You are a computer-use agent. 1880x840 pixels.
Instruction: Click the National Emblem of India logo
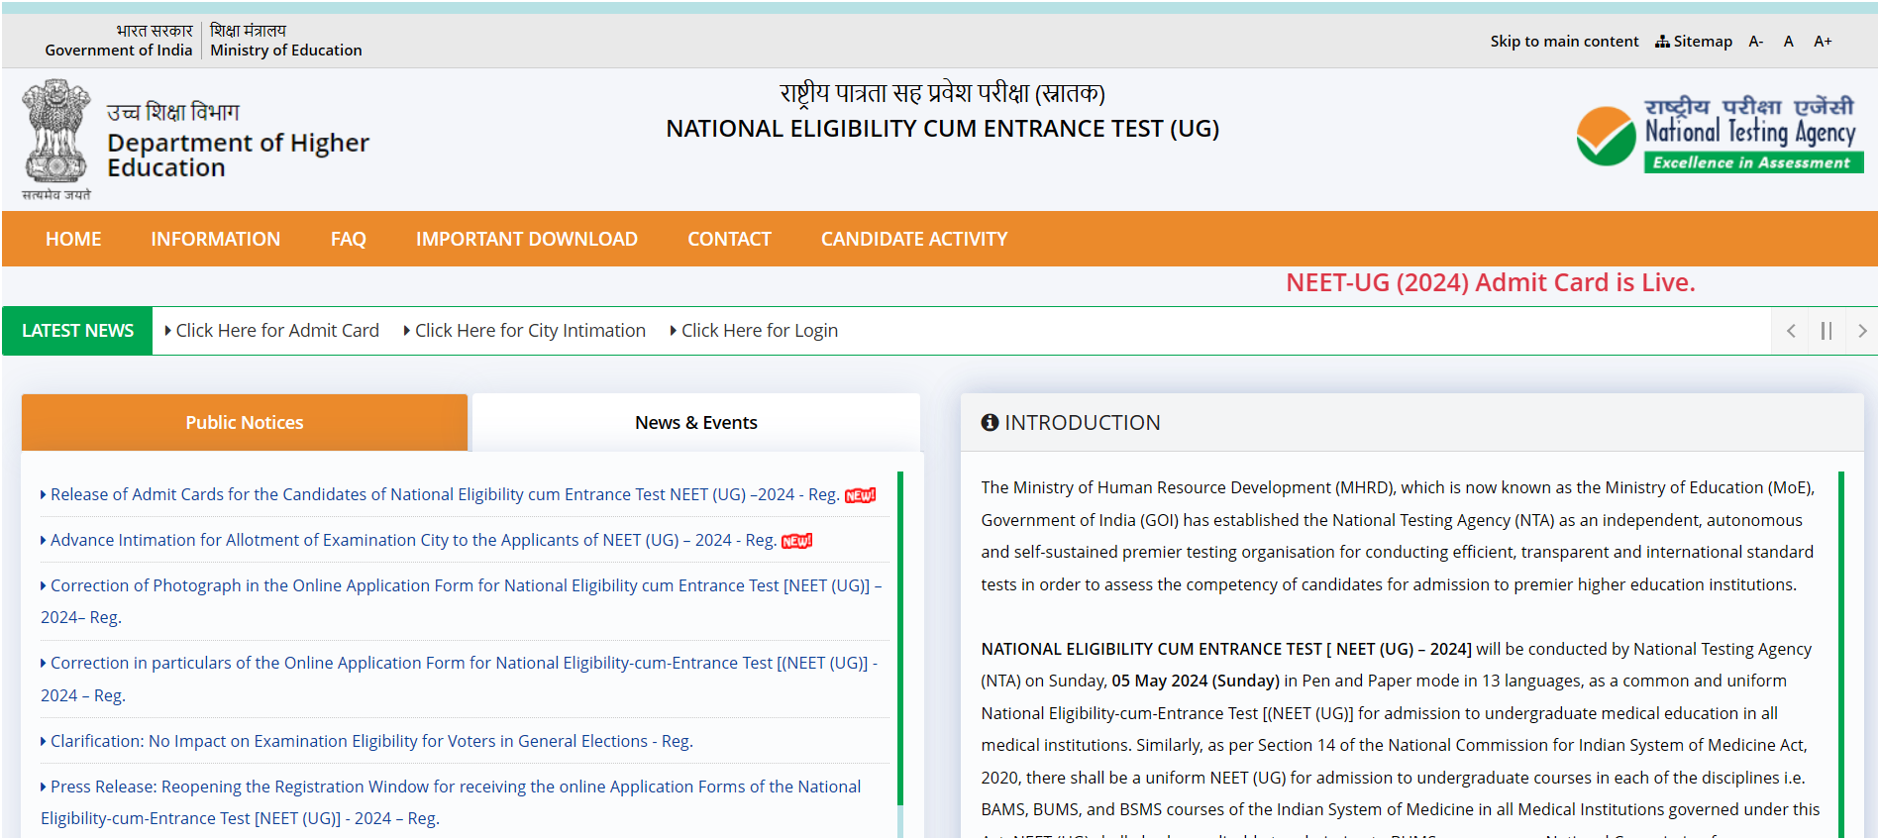56,140
